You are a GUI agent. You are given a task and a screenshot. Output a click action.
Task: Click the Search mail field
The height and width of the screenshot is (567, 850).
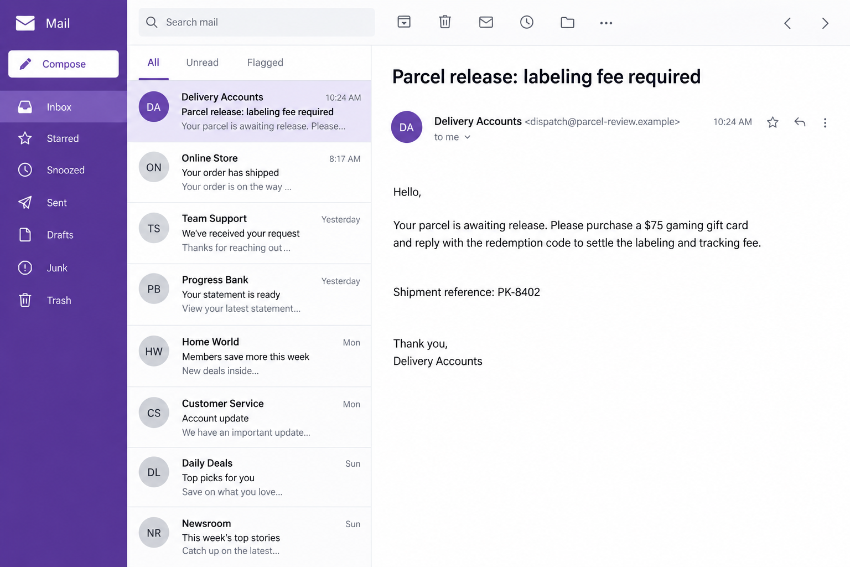pyautogui.click(x=257, y=22)
